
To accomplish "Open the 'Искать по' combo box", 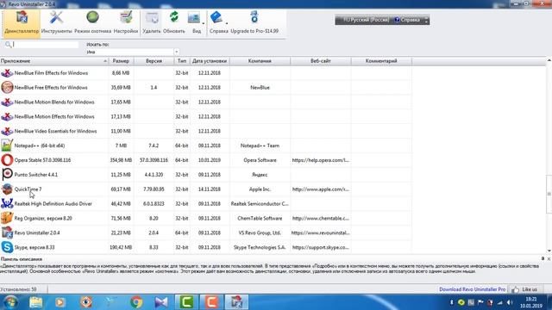I will [132, 52].
